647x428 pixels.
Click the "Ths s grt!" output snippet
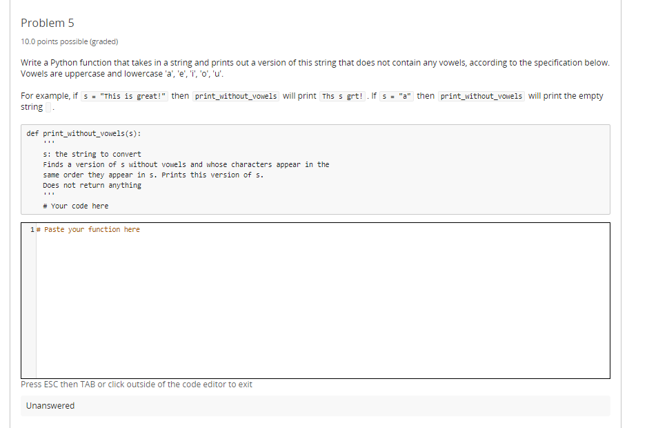tap(342, 96)
